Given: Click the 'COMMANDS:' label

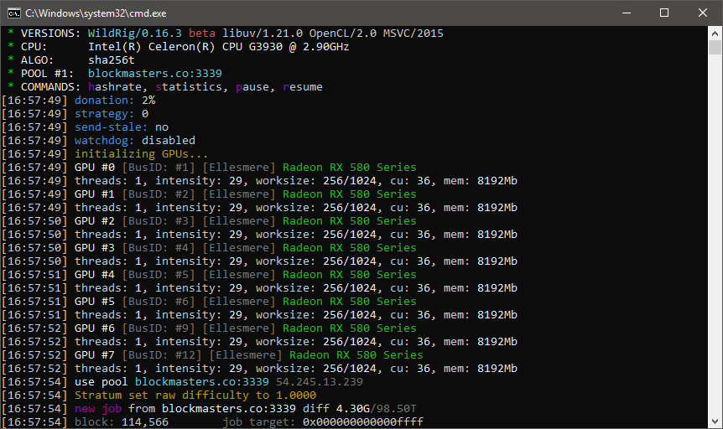Looking at the screenshot, I should [50, 86].
